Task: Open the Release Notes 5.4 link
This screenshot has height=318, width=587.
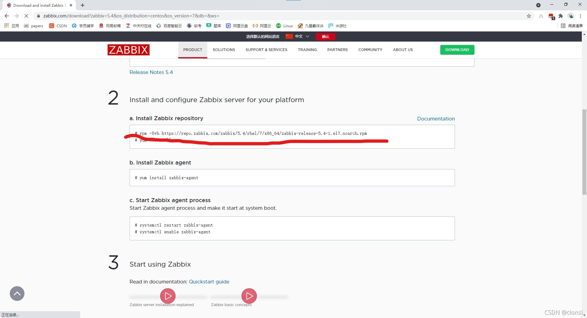Action: pos(151,72)
